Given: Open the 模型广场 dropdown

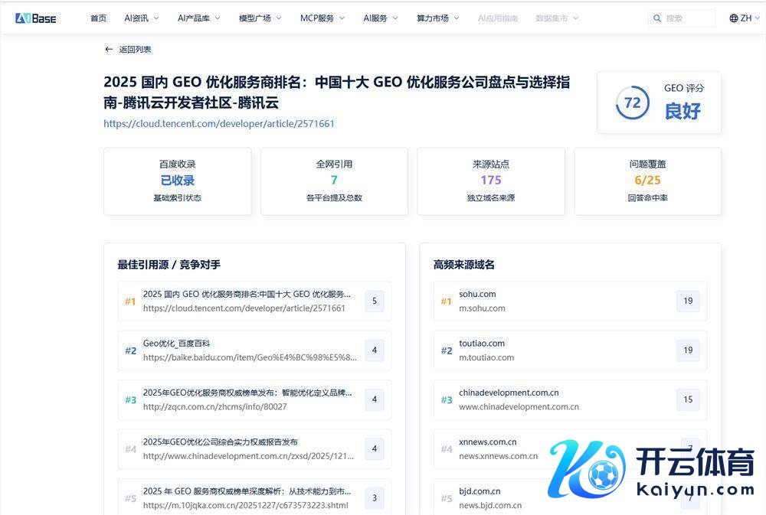Looking at the screenshot, I should coord(260,18).
